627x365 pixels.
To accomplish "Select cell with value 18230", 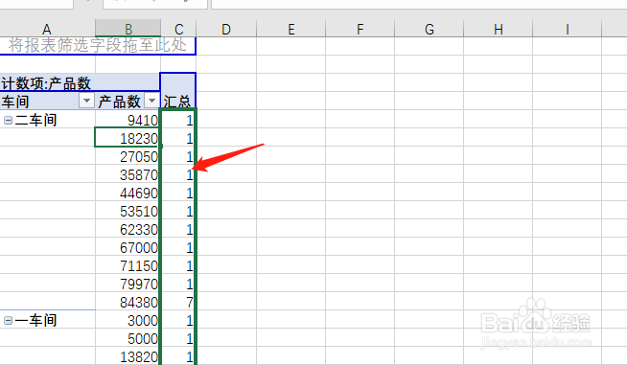I will point(128,138).
